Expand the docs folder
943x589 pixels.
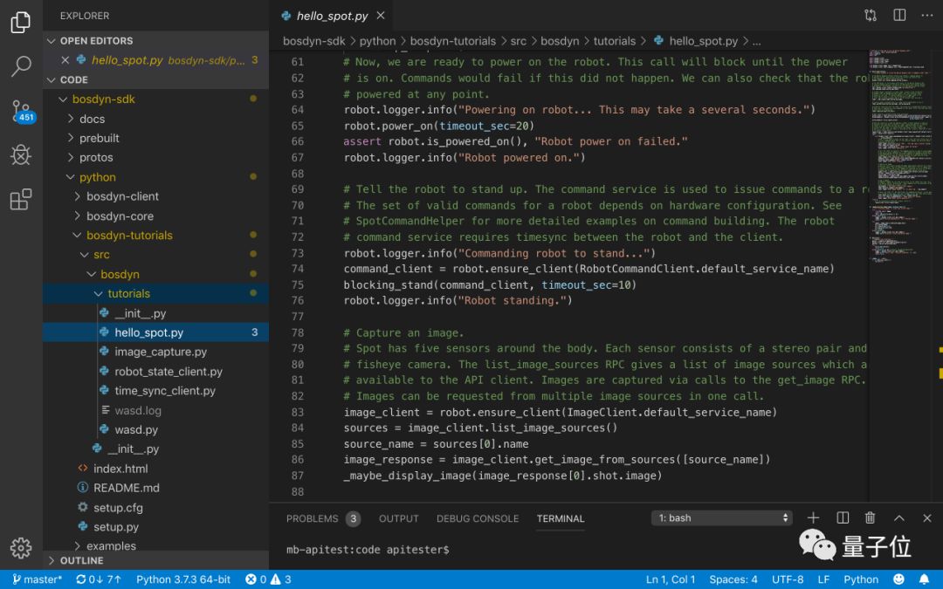(x=92, y=119)
